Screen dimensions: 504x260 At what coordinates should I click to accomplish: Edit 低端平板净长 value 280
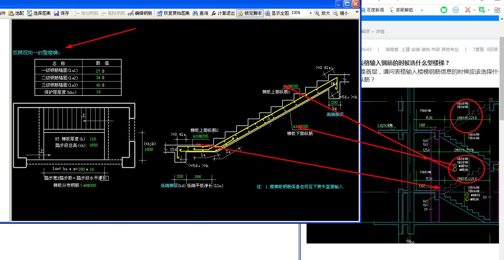tap(198, 177)
